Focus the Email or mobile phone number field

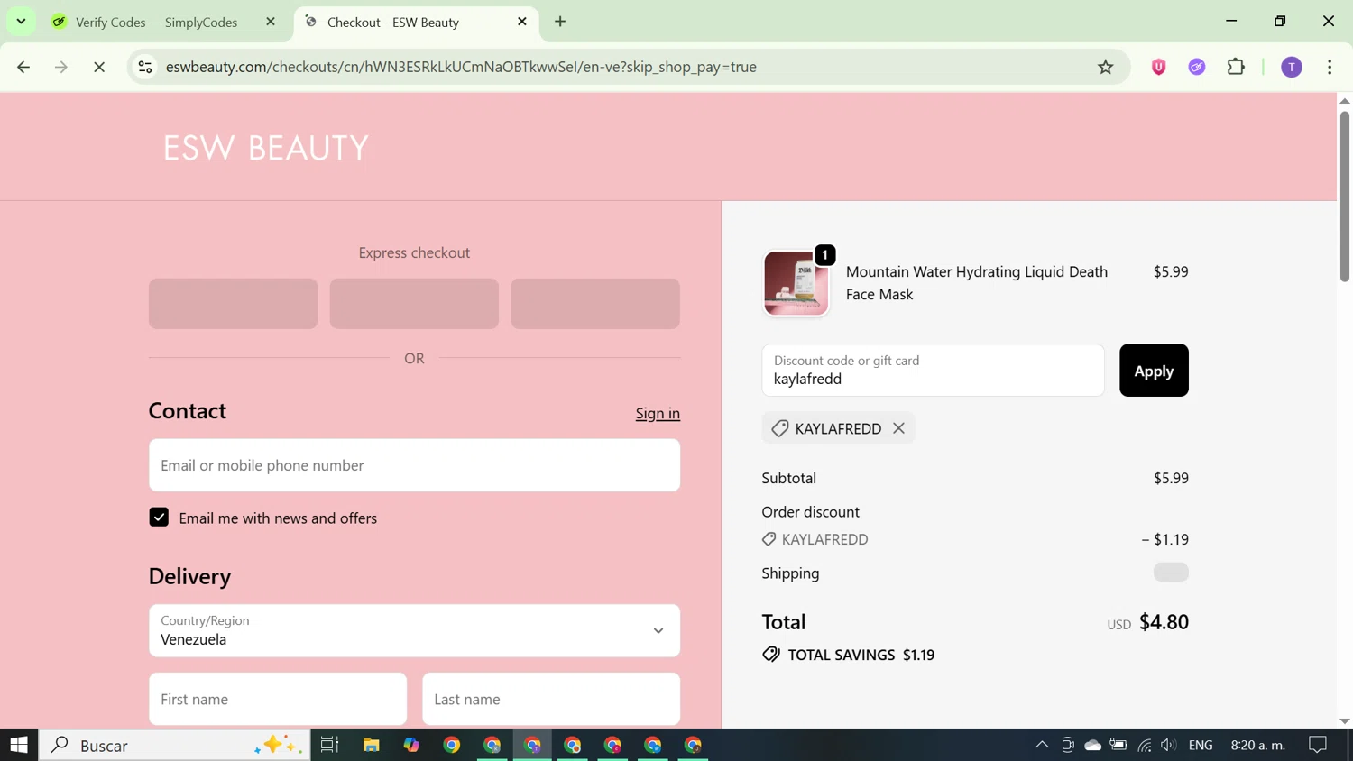(414, 465)
